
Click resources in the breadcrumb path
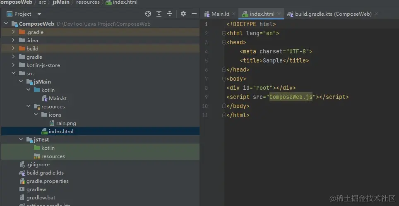coord(88,2)
